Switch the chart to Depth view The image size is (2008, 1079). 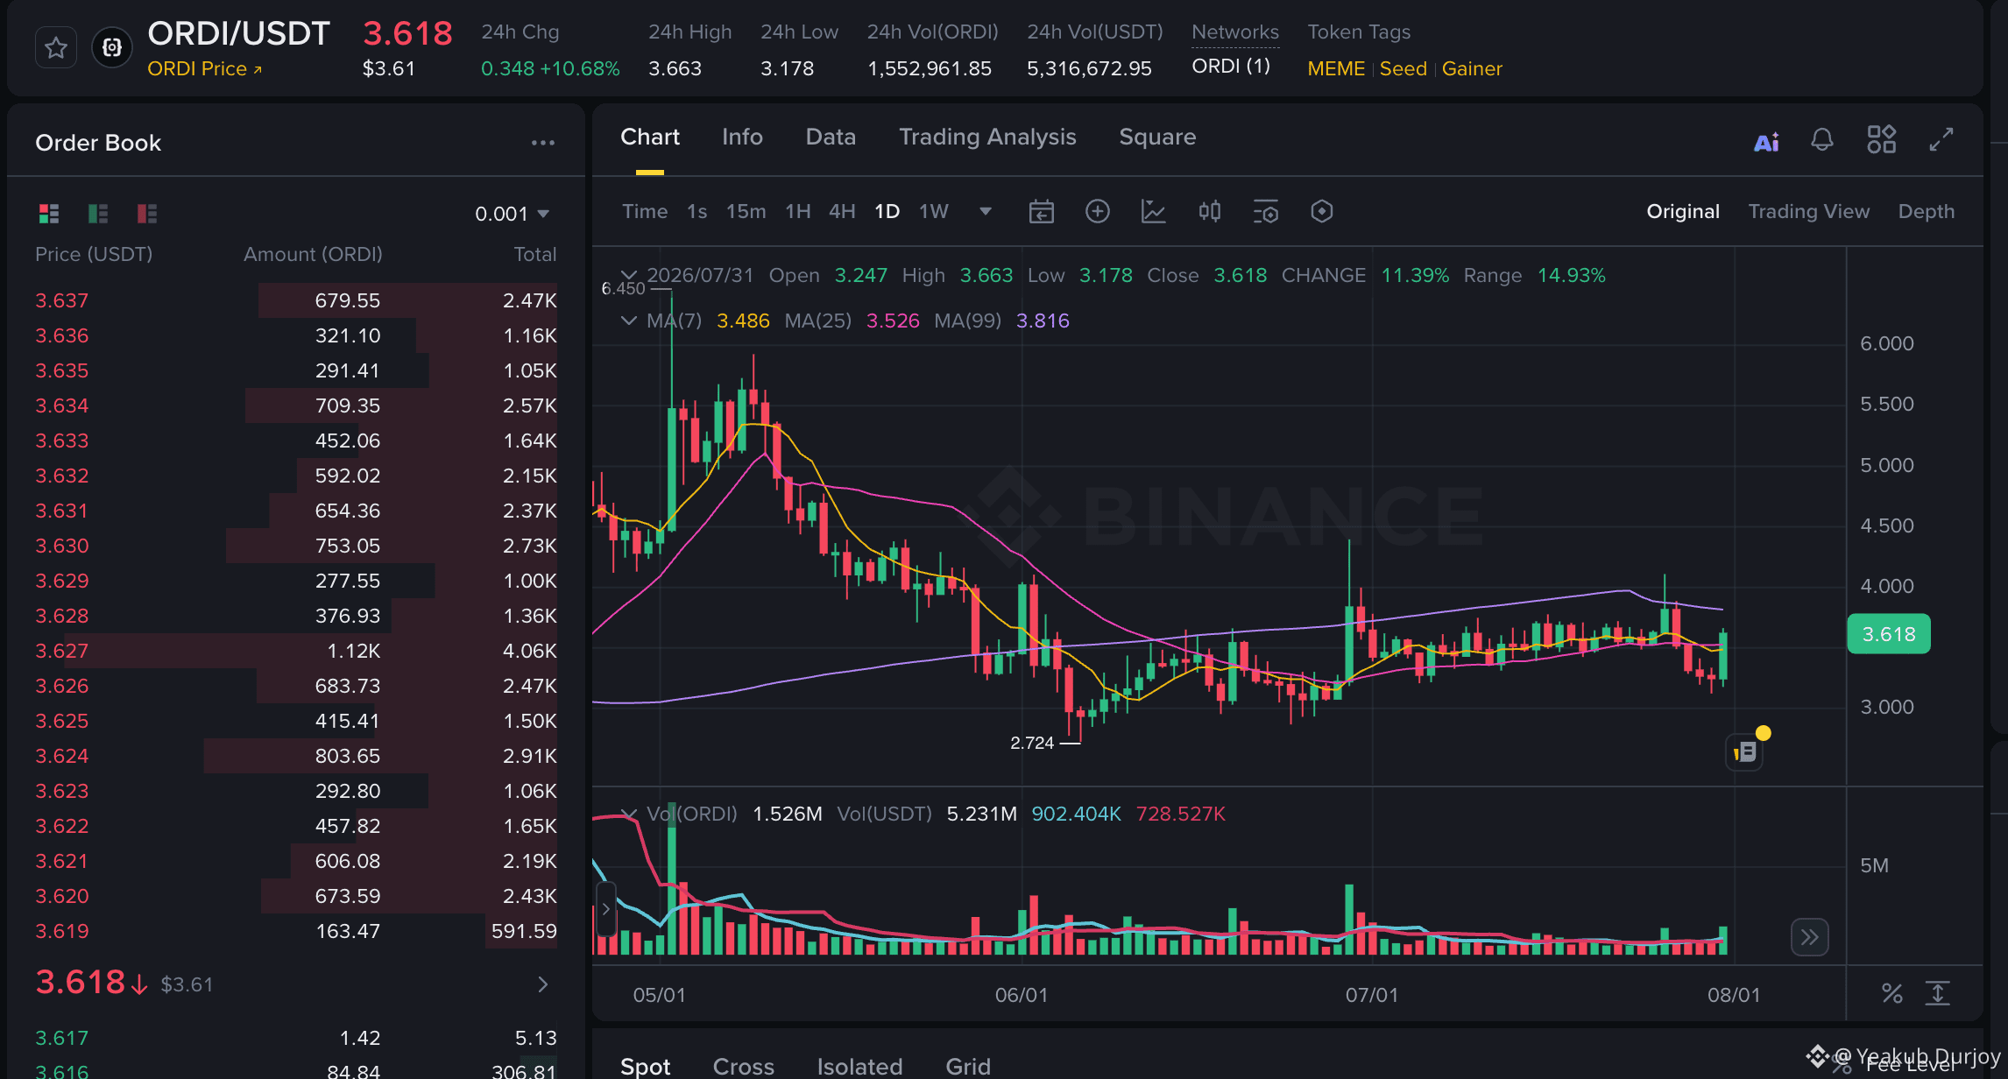1927,211
